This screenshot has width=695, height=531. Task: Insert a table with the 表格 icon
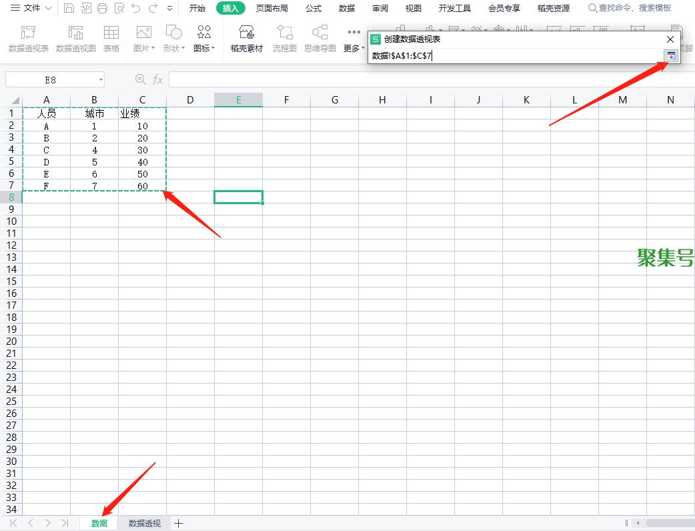111,39
